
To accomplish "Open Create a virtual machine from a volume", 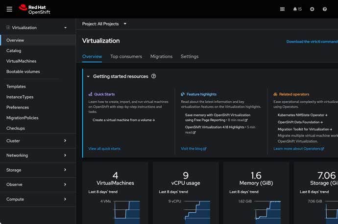I will (123, 120).
